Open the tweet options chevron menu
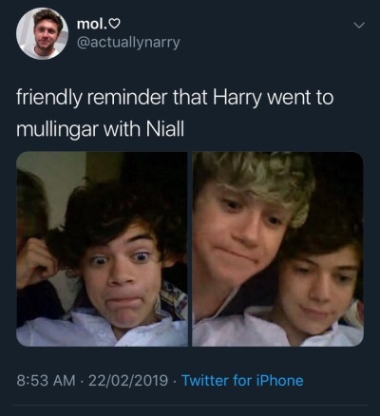Viewport: 380px width, 416px height. (359, 25)
